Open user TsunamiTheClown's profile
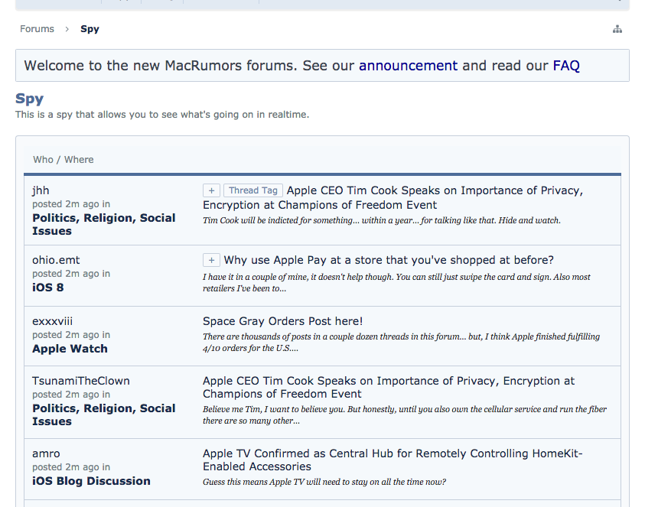645x507 pixels. click(x=81, y=381)
